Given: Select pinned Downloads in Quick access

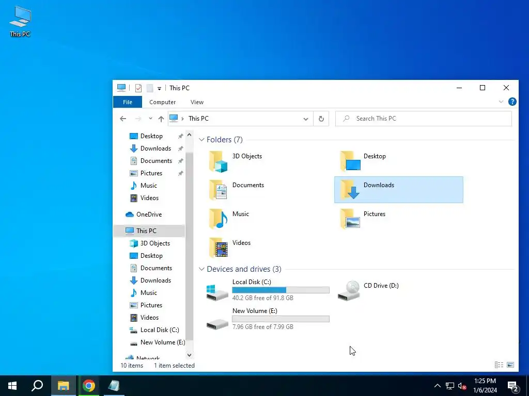Looking at the screenshot, I should coord(155,148).
